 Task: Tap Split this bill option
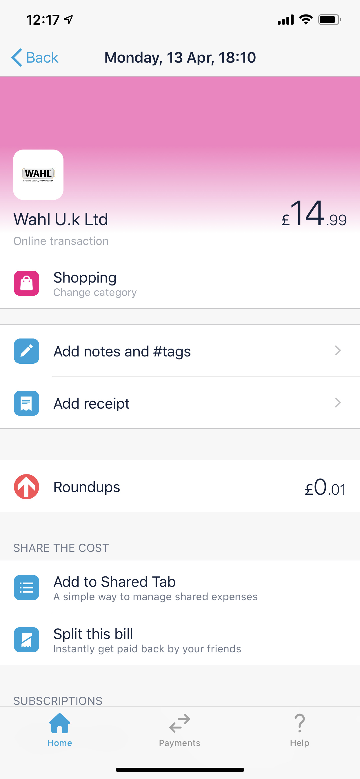[93, 634]
